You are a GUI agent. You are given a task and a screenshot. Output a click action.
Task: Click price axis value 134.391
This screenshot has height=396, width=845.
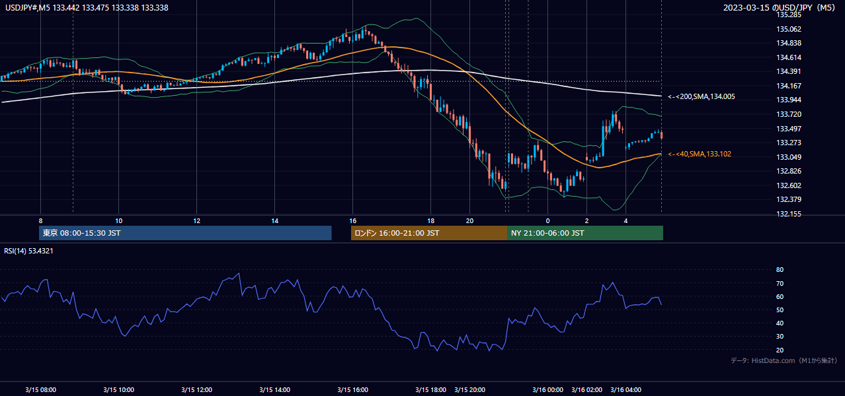click(x=788, y=71)
